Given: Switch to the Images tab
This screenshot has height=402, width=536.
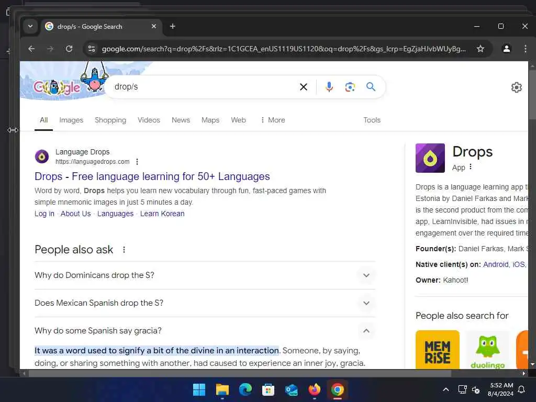Looking at the screenshot, I should (71, 120).
